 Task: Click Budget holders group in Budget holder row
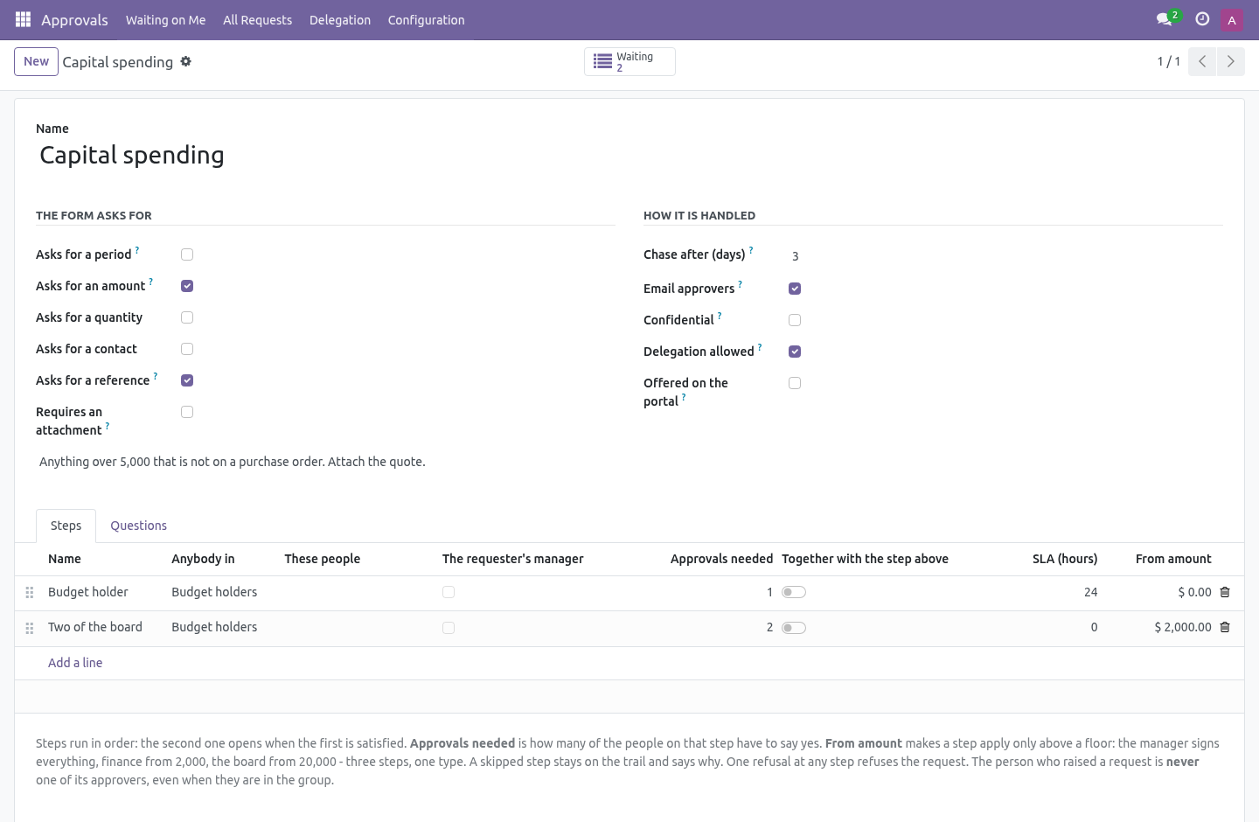pyautogui.click(x=214, y=592)
